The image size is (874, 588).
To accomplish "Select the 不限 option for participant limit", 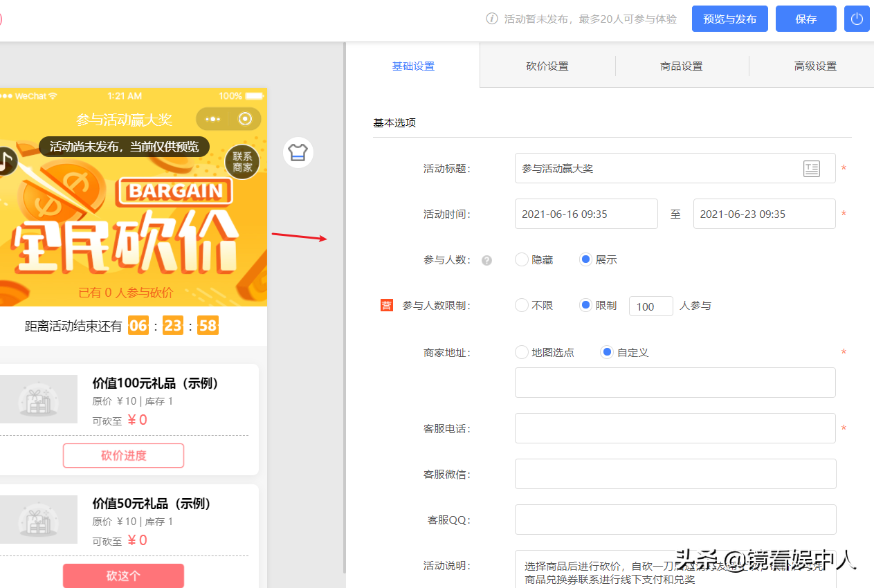I will [521, 305].
